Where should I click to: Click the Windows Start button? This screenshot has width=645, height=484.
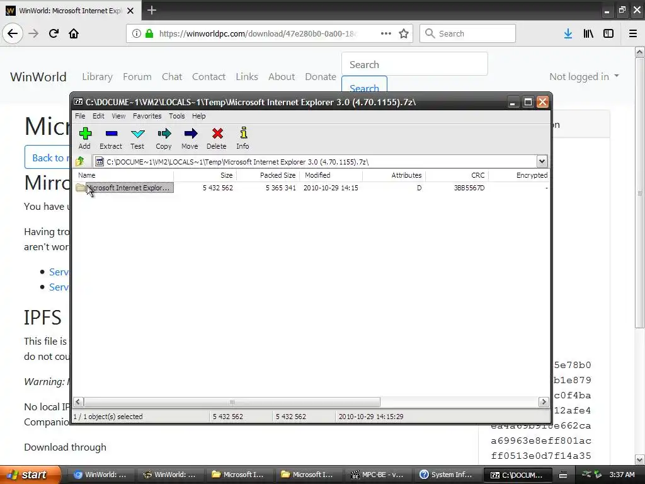point(30,475)
